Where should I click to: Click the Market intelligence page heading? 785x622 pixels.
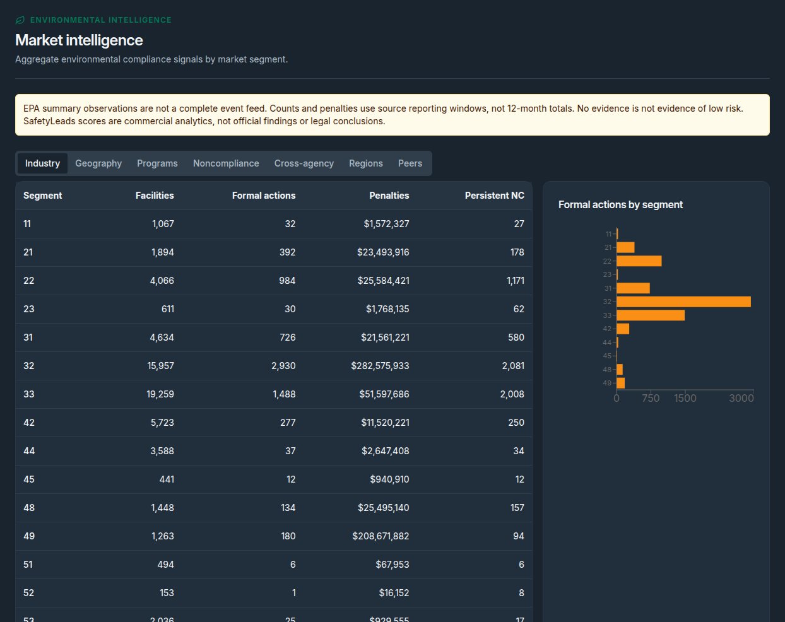tap(79, 40)
